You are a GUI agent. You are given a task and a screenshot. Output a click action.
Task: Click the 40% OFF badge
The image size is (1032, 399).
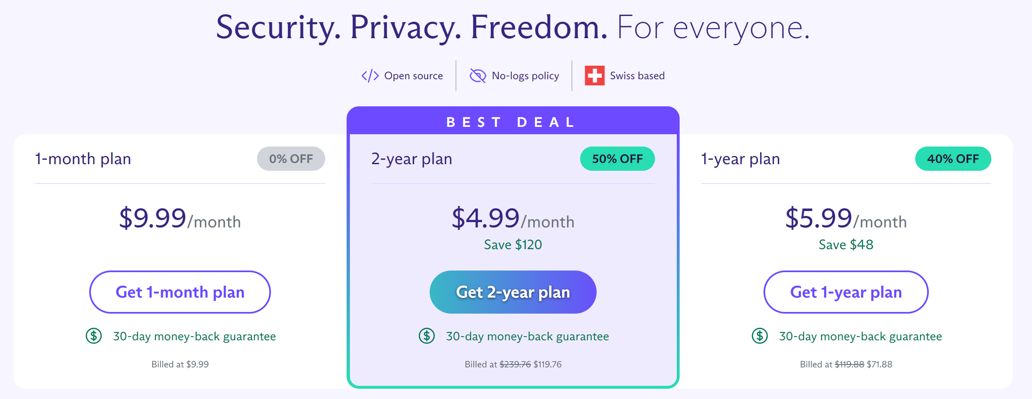point(953,159)
